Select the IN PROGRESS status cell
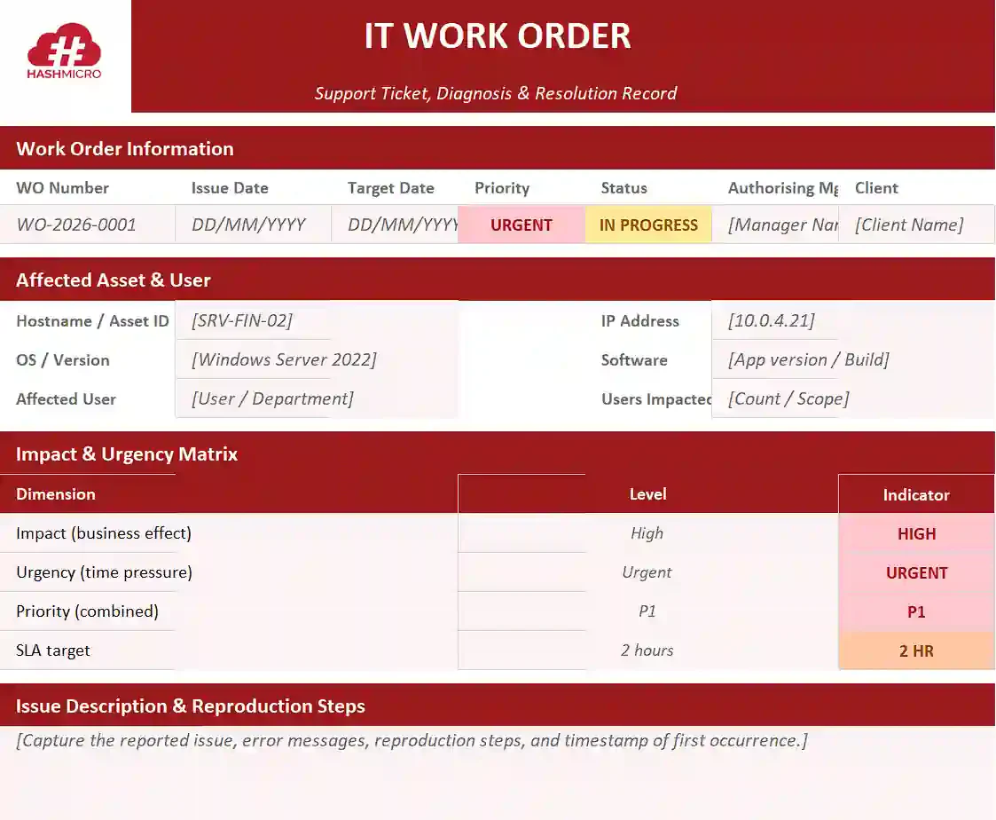Image resolution: width=996 pixels, height=820 pixels. [x=648, y=225]
